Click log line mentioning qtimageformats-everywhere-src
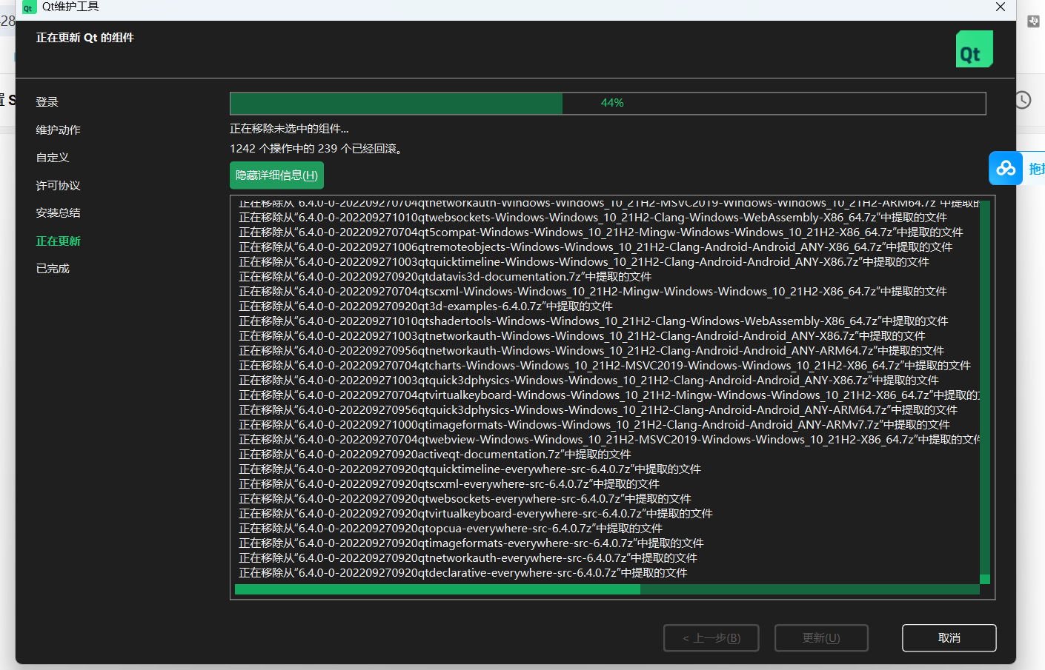The image size is (1045, 670). [x=471, y=543]
